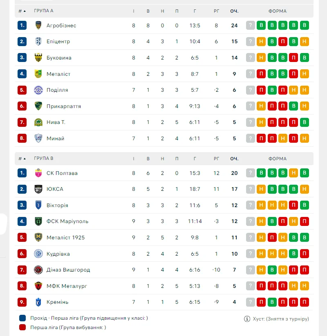Click the Буковина club crest
Screen dimensions: 327x336
(x=38, y=57)
